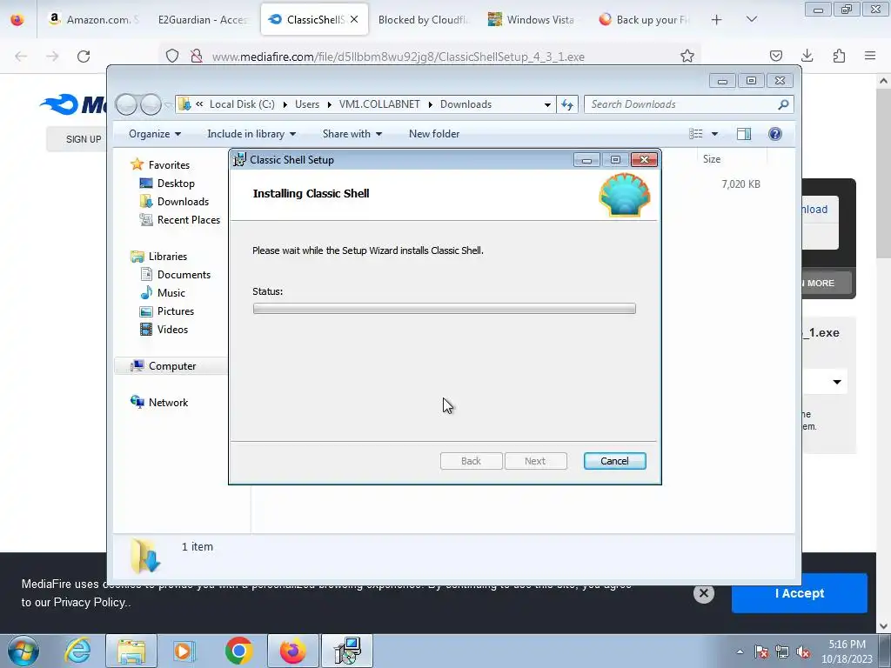The height and width of the screenshot is (668, 891).
Task: Click SIGN UP on the MediaFire page
Action: pyautogui.click(x=83, y=139)
